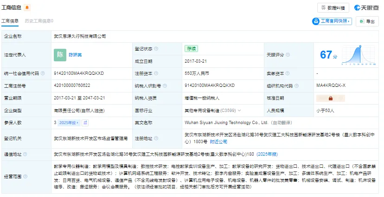Open the 工商官网快照 snapshot button

coord(332,21)
